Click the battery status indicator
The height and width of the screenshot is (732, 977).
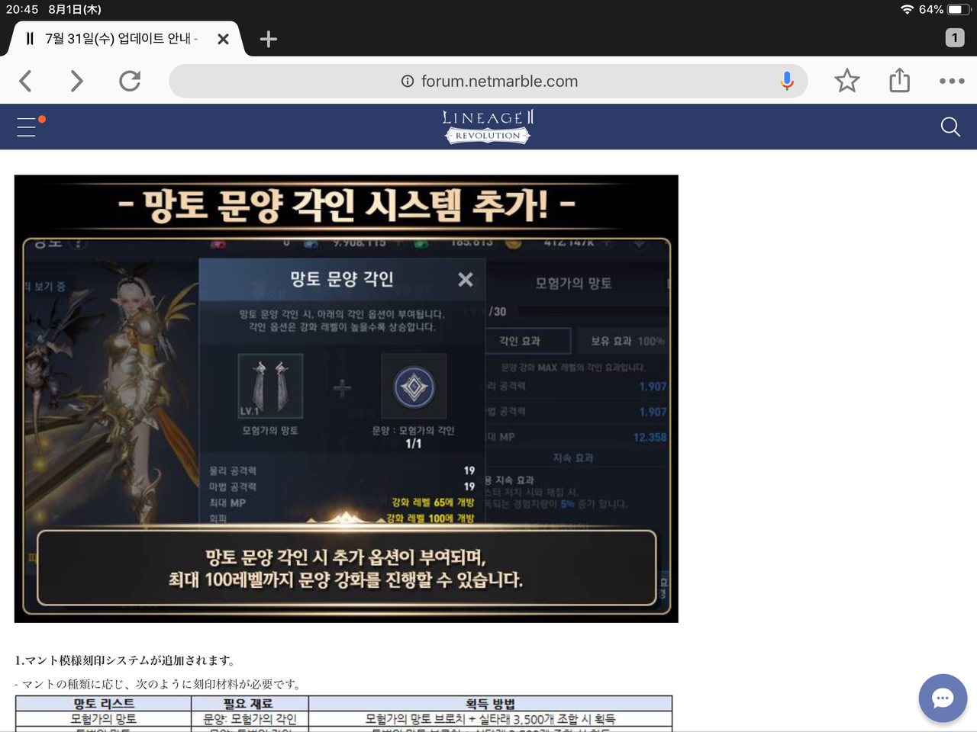(x=959, y=9)
